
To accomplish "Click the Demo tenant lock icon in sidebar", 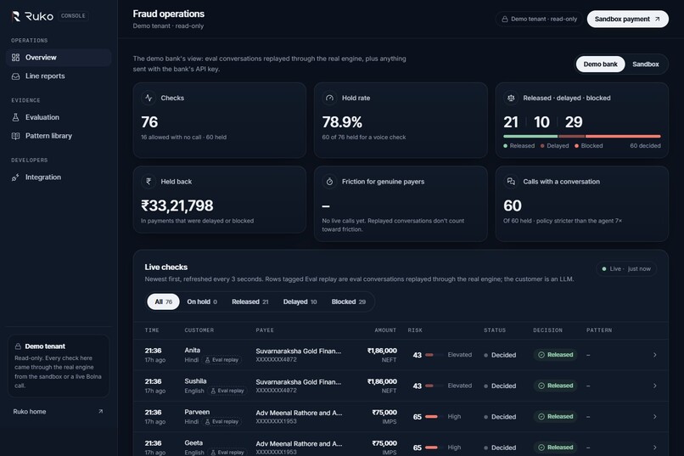I will [18, 346].
